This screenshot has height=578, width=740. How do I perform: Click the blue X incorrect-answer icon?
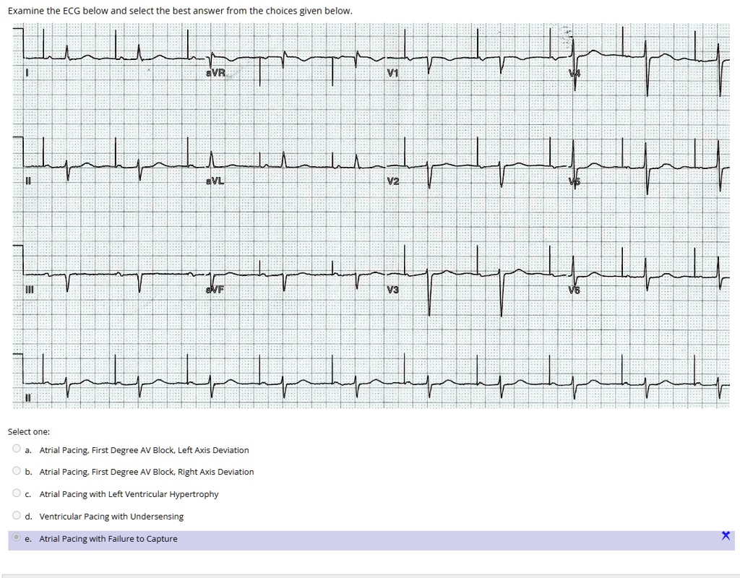tap(726, 535)
